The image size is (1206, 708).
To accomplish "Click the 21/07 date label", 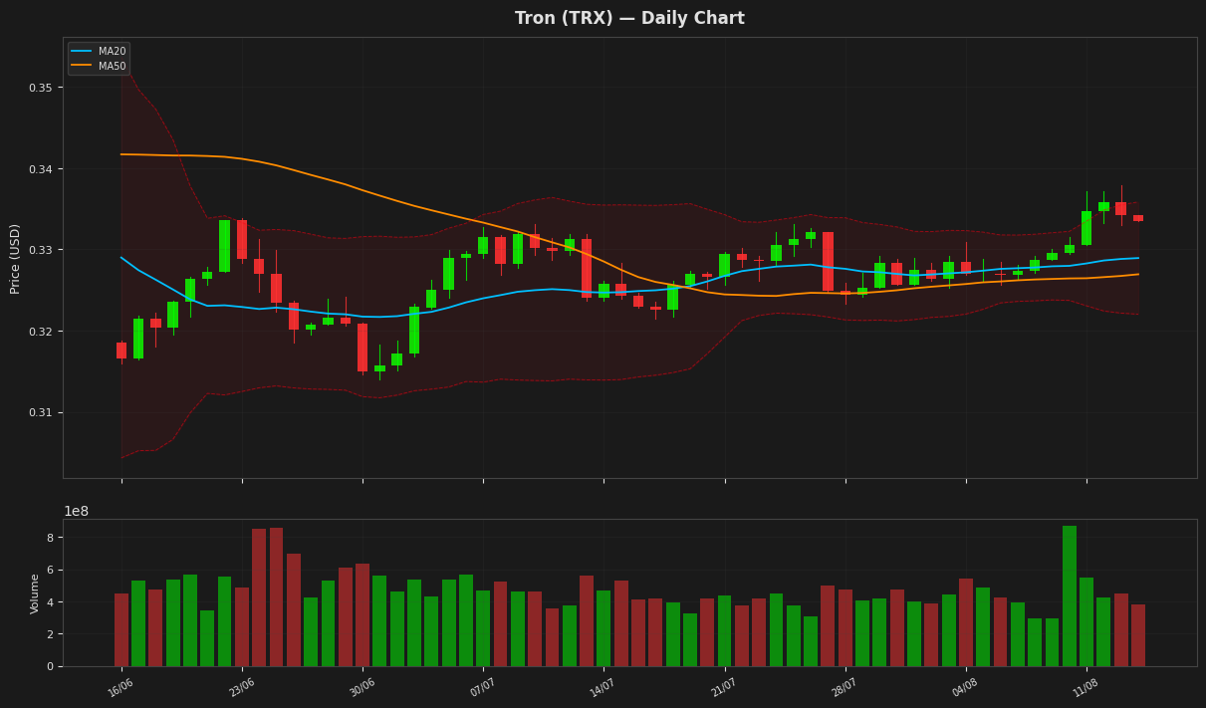I will click(725, 687).
